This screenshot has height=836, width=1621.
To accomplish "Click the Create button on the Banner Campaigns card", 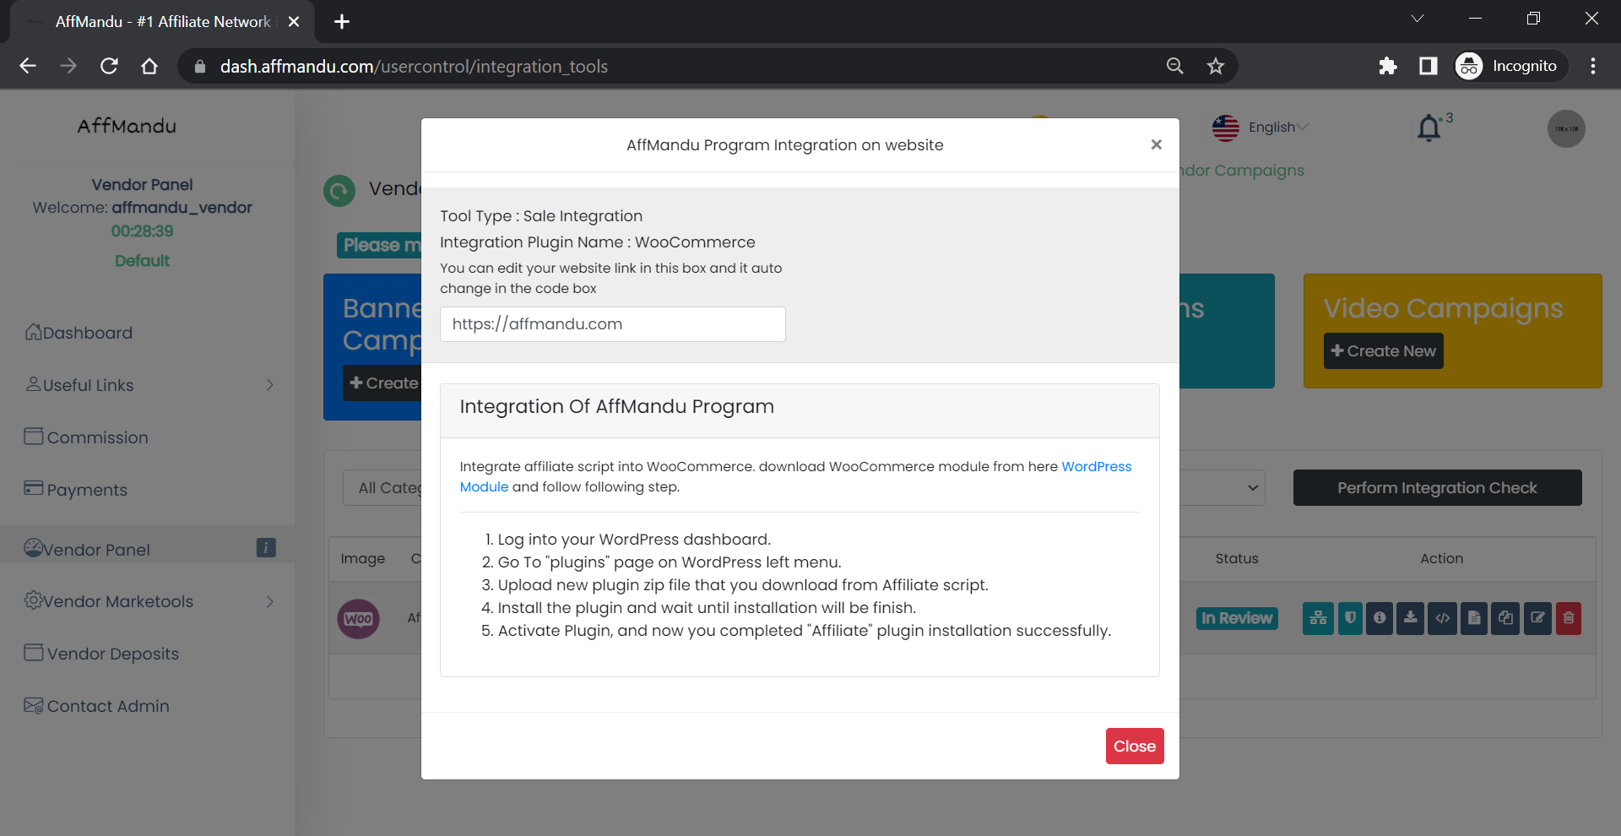I will [382, 383].
